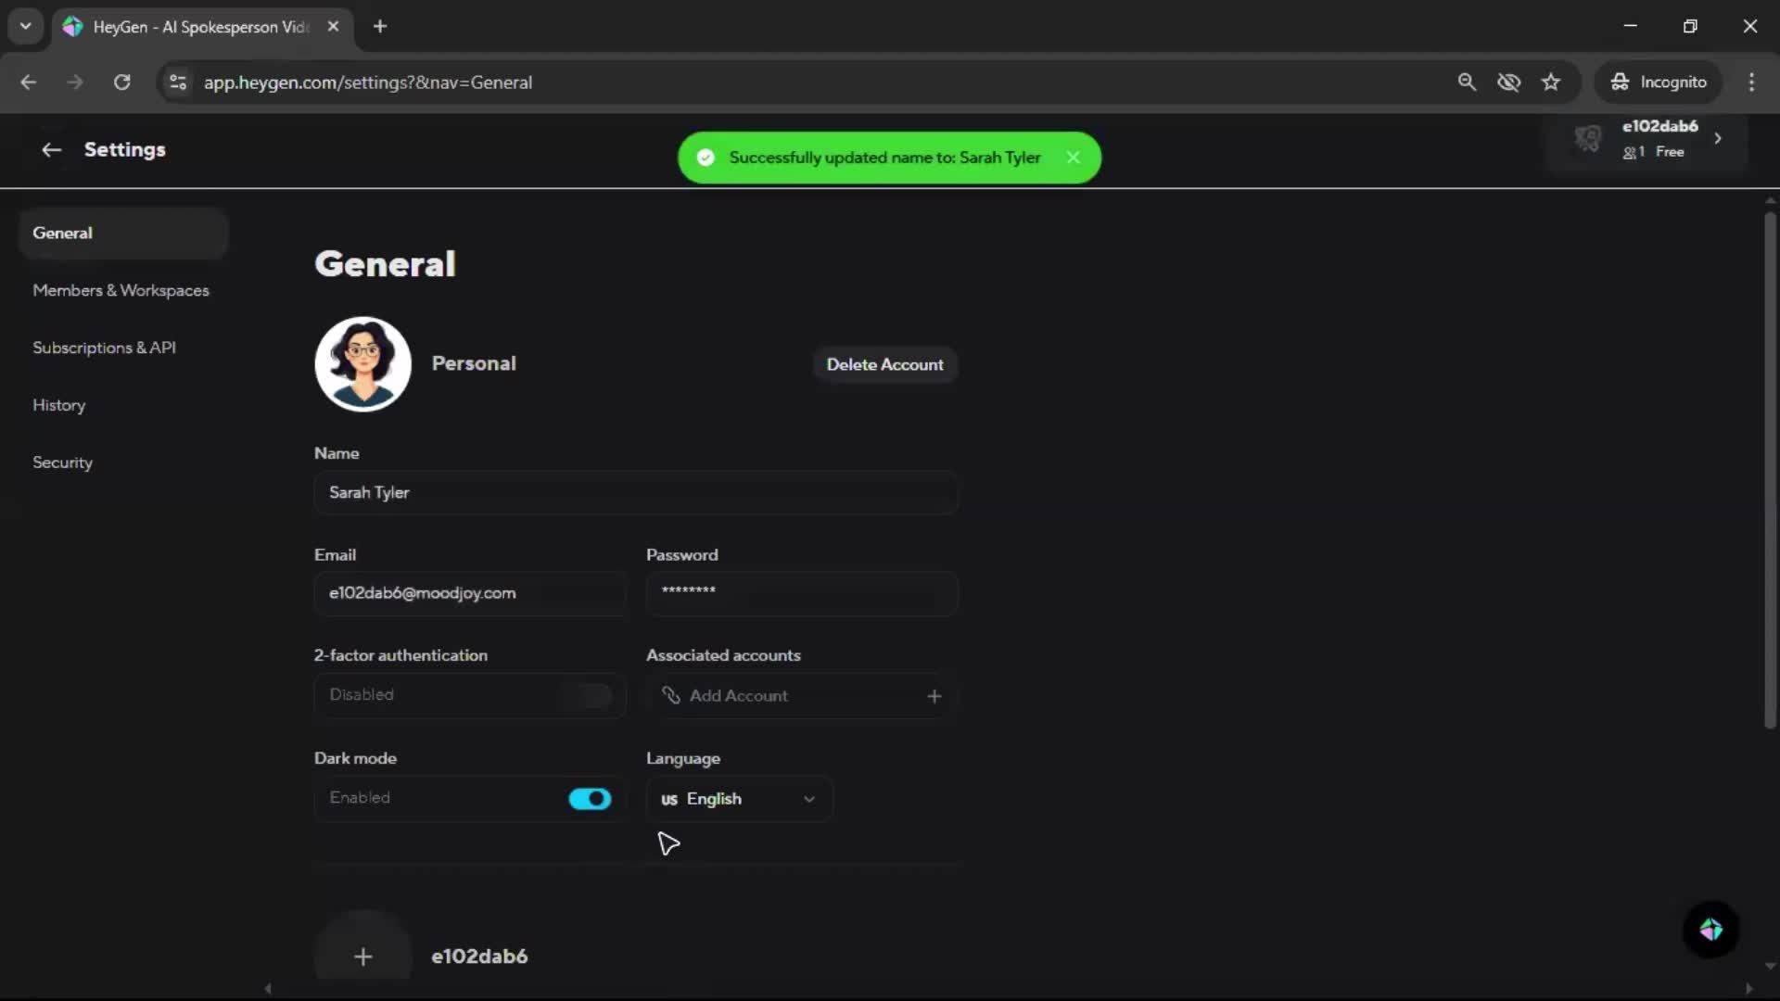The width and height of the screenshot is (1780, 1001).
Task: Click the back arrow next to Settings
Action: pyautogui.click(x=51, y=150)
